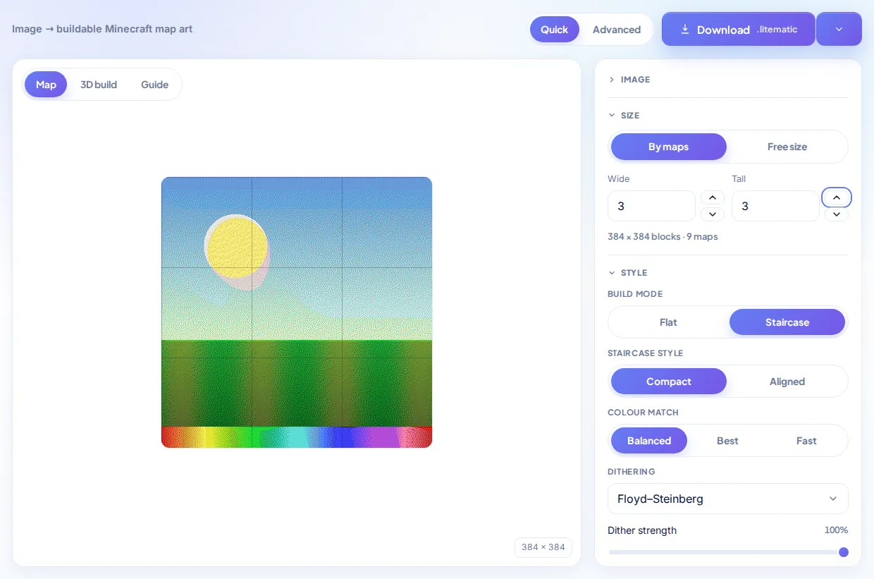Click the Wide value field

pyautogui.click(x=651, y=206)
